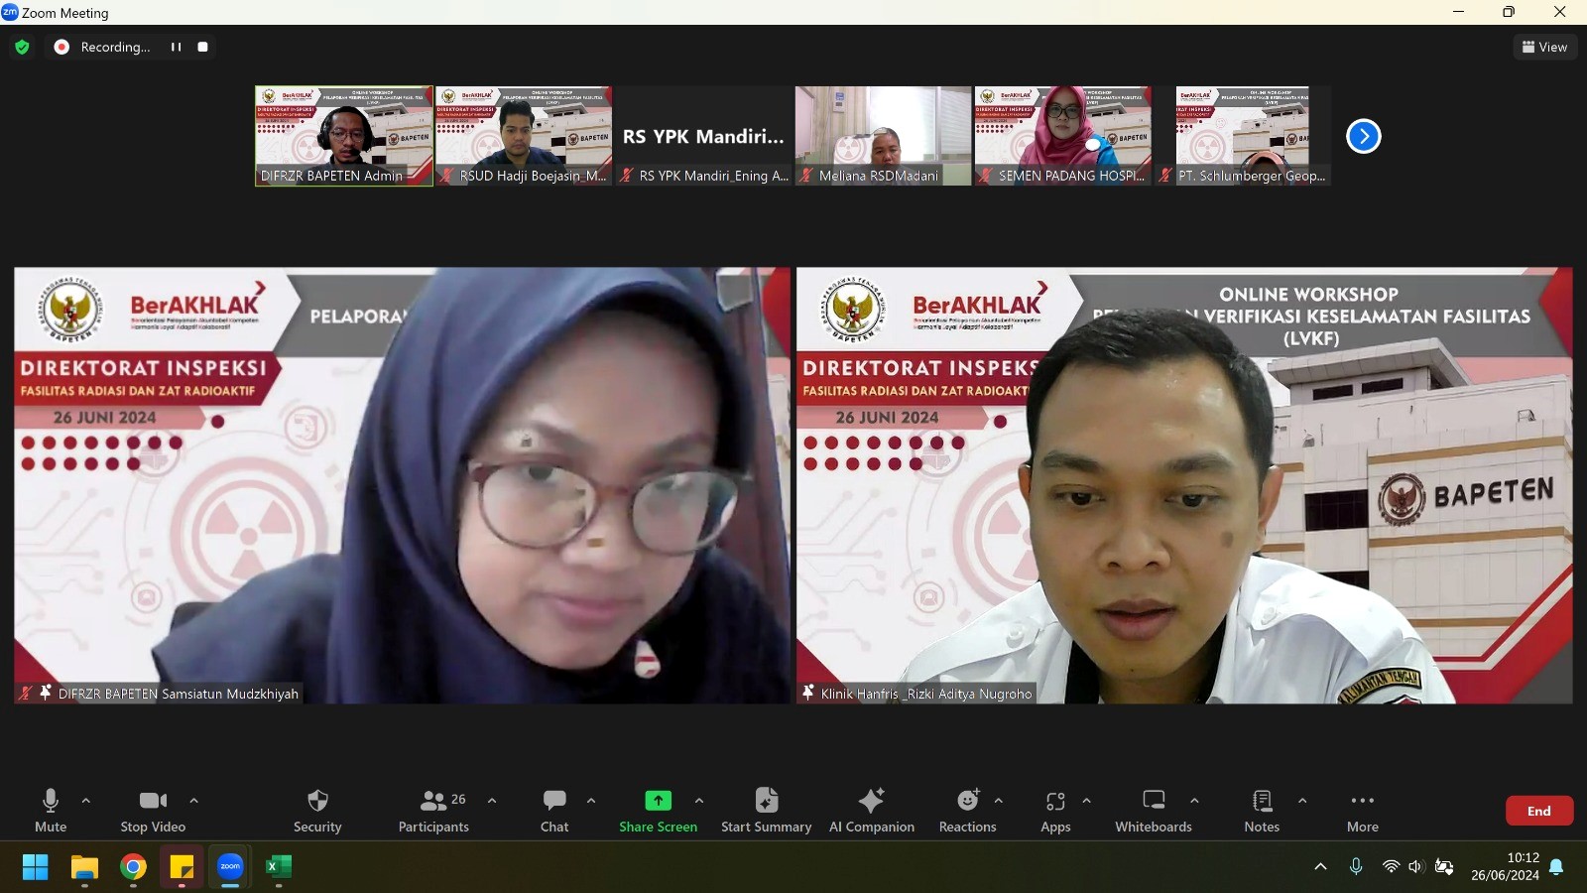The height and width of the screenshot is (893, 1587).
Task: Open the notifications bell
Action: point(1556,866)
